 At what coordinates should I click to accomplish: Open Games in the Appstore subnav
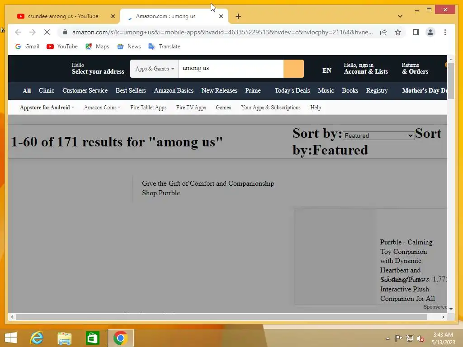tap(223, 108)
